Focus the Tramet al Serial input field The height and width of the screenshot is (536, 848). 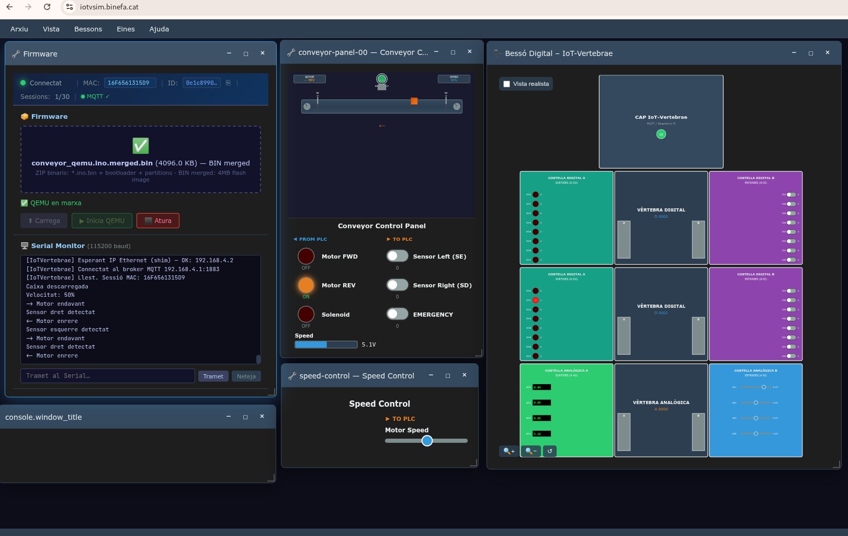tap(107, 376)
